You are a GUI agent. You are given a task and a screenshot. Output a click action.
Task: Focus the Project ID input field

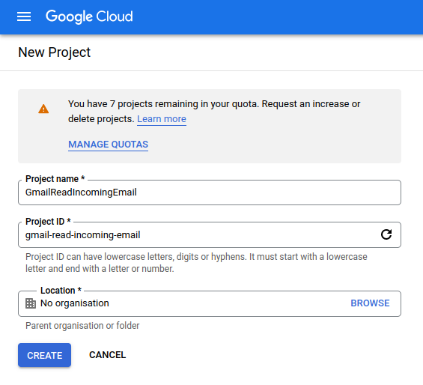200,235
